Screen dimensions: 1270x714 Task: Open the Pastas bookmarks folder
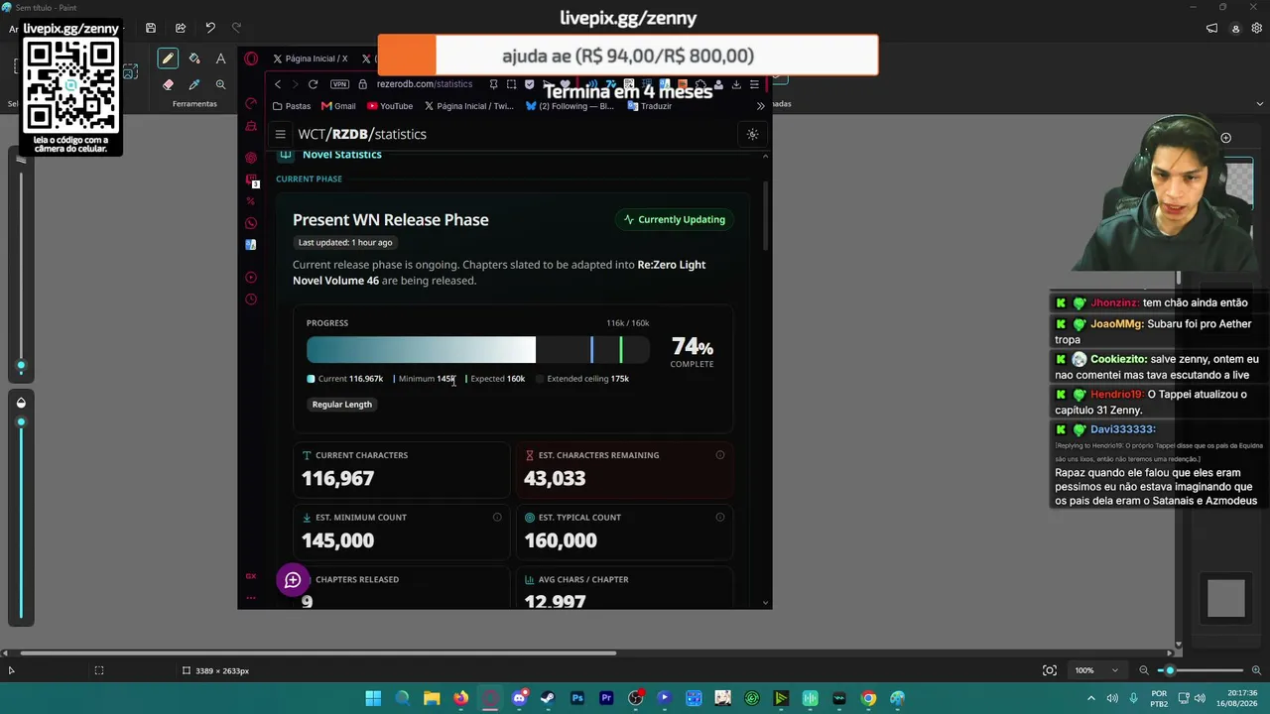coord(292,106)
